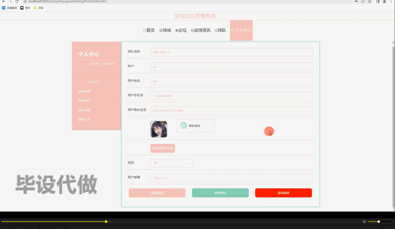
Task: Click the 修改密码 change password button
Action: [220, 193]
